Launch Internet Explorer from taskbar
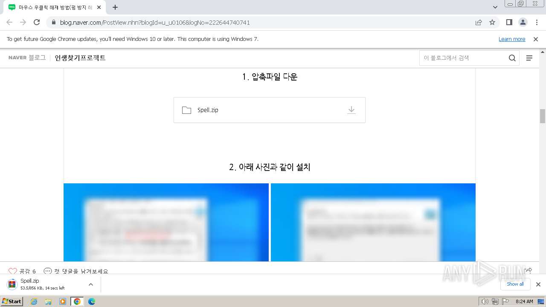 [x=34, y=301]
